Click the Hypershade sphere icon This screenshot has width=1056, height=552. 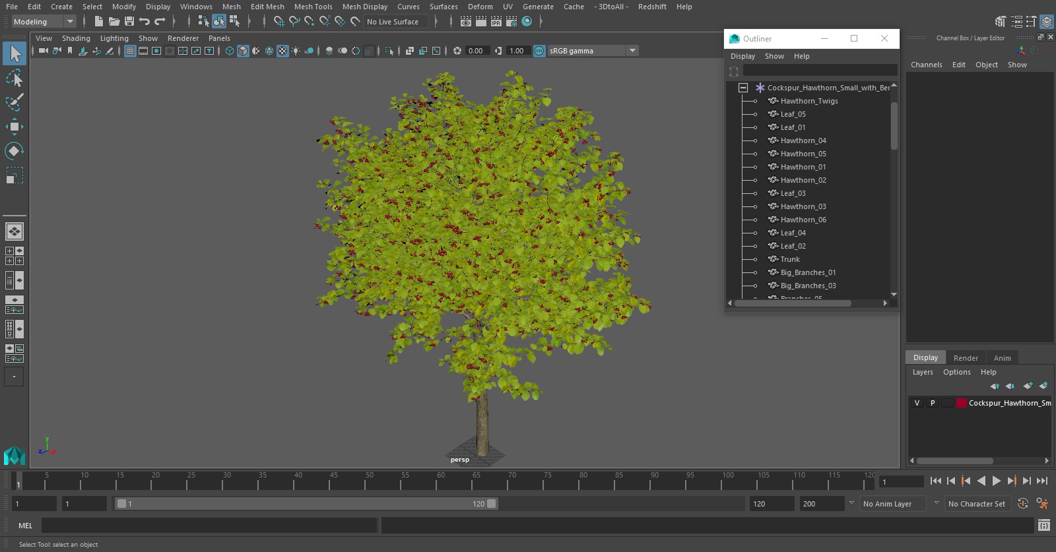click(527, 22)
